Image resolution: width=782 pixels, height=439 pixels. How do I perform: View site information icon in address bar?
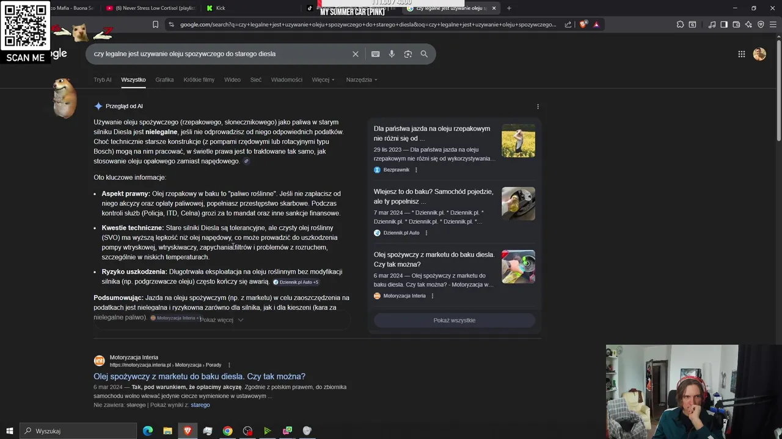tap(171, 24)
